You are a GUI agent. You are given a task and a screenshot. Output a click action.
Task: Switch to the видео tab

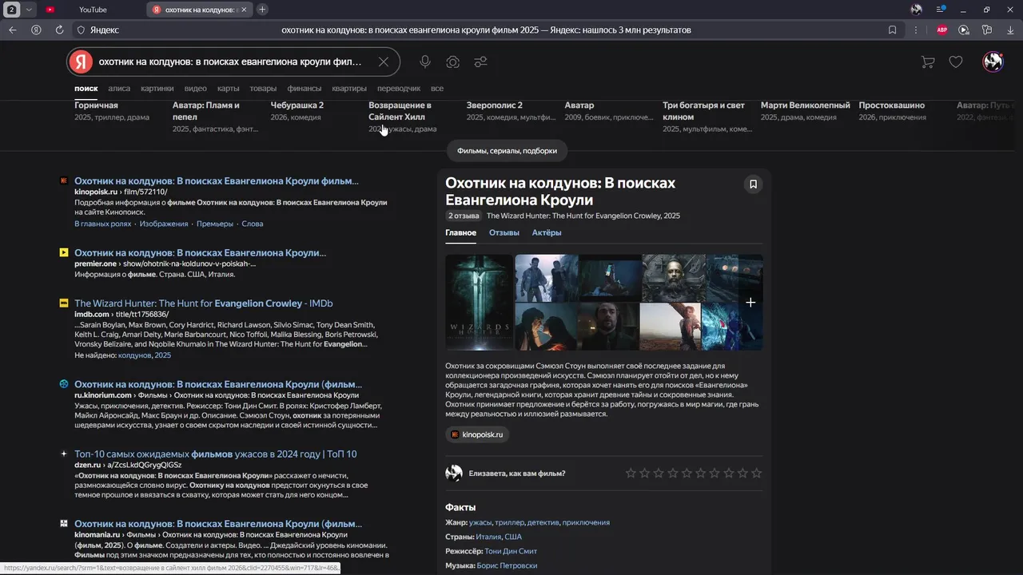point(195,89)
